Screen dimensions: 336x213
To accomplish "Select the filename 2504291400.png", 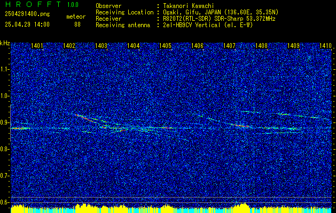I will click(x=27, y=14).
